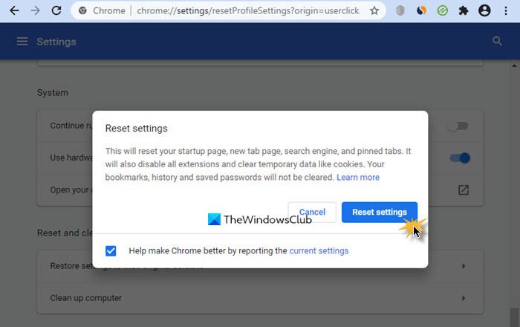Click the Settings header title
Image resolution: width=520 pixels, height=327 pixels.
tap(56, 42)
